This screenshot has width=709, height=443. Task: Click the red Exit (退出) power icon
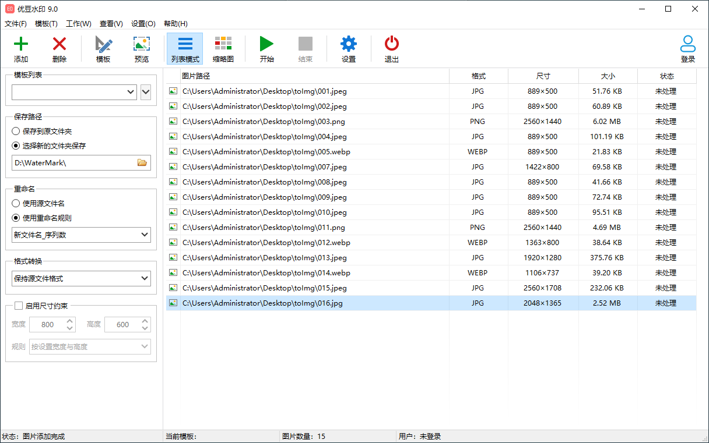click(x=392, y=44)
